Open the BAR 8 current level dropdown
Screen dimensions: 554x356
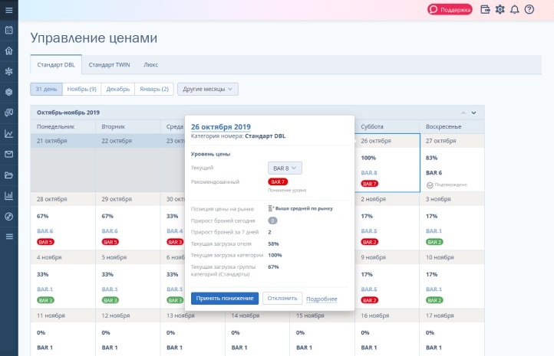(285, 168)
